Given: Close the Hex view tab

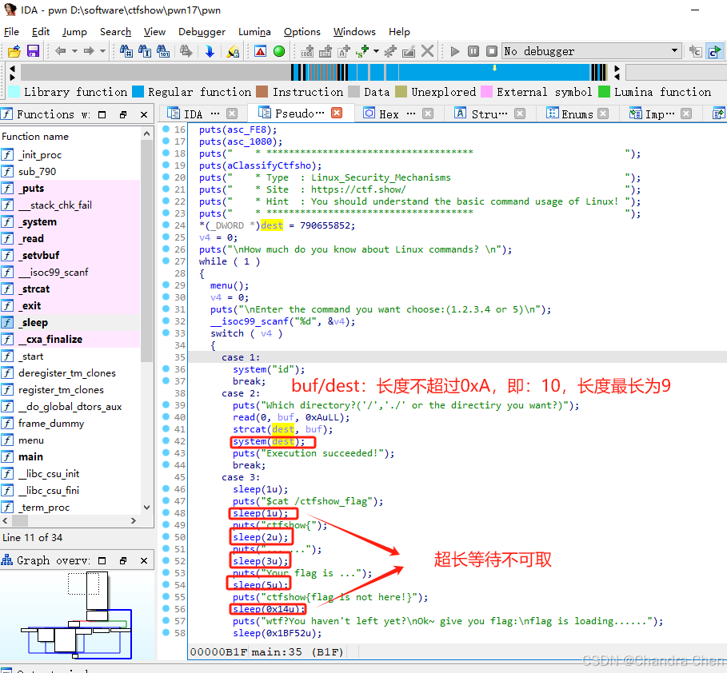Looking at the screenshot, I should click(428, 113).
